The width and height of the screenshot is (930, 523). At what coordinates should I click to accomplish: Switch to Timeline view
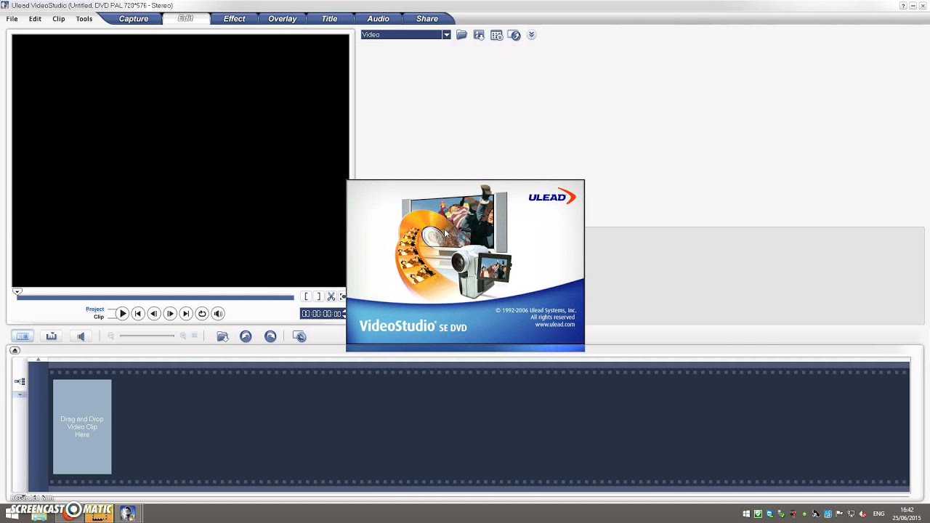(52, 336)
